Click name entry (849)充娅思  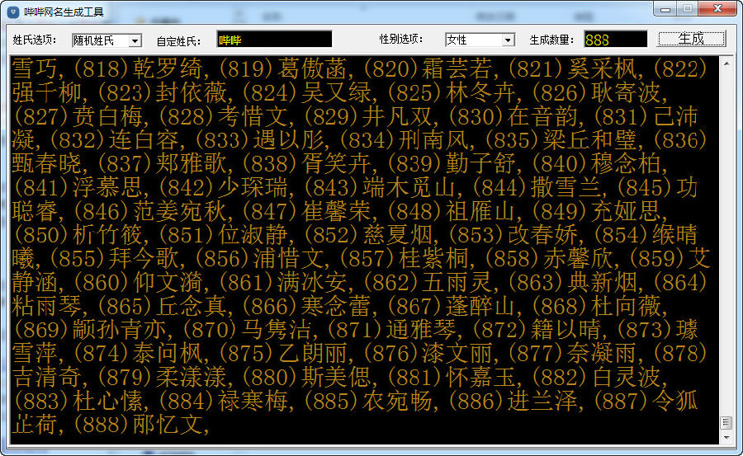tap(599, 211)
